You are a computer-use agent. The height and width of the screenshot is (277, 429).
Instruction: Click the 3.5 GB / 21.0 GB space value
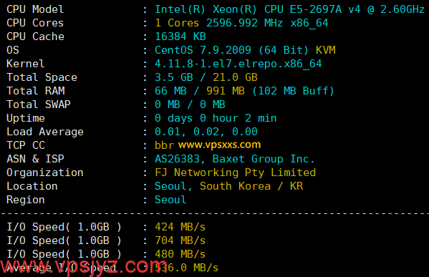coord(206,77)
